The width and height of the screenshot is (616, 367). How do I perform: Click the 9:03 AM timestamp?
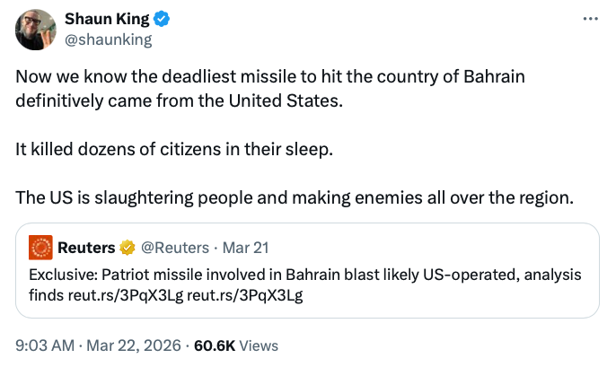tap(44, 345)
